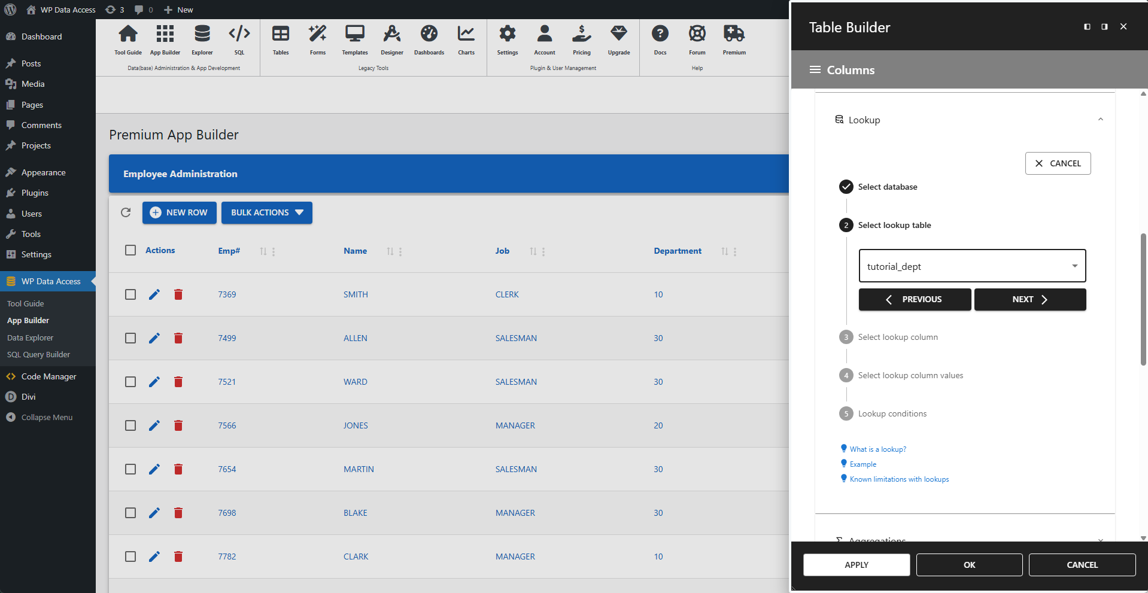Open the Designer tool
Screen dimensions: 1148x593
point(391,39)
